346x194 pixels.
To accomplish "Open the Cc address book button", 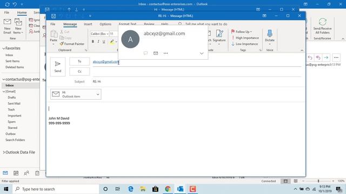I will point(79,72).
